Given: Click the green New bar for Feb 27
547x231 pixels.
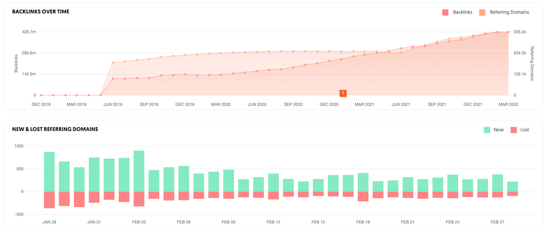Looking at the screenshot, I should (x=497, y=183).
